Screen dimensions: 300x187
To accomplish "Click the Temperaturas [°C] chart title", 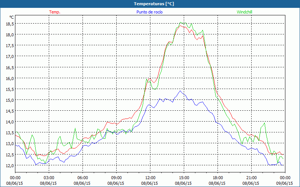I will tap(154, 4).
